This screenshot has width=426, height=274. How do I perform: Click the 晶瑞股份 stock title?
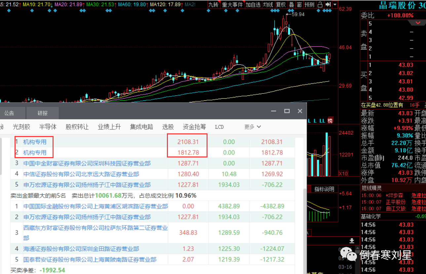point(398,6)
